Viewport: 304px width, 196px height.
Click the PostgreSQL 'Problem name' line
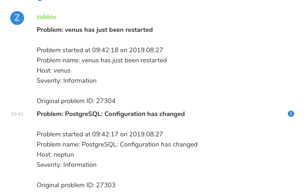117,144
